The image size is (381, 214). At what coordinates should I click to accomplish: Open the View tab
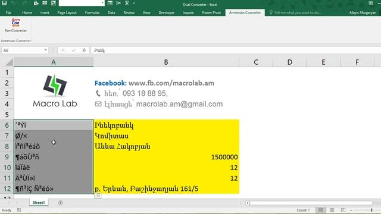tap(146, 12)
